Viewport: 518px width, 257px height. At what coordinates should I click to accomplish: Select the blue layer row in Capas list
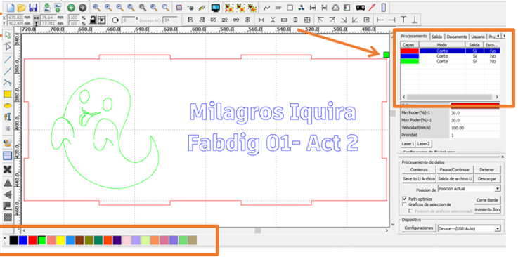[x=451, y=56]
